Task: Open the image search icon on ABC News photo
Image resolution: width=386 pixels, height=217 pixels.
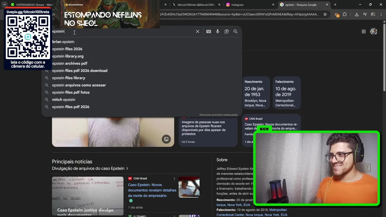Action: [x=166, y=139]
